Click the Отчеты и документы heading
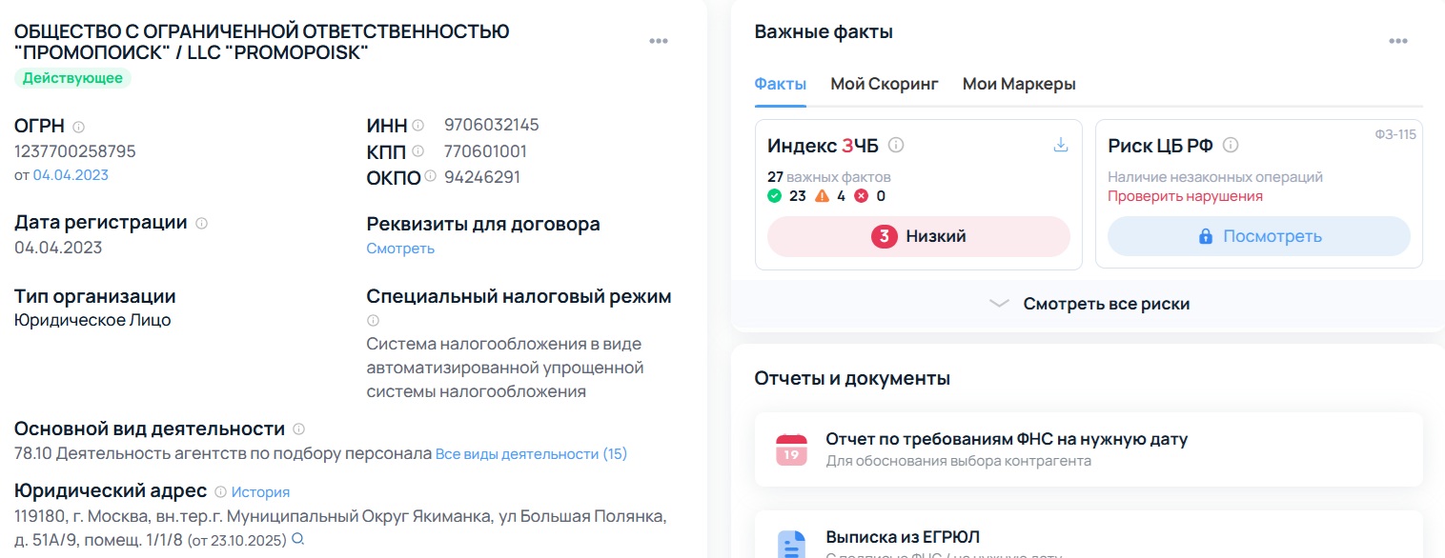The height and width of the screenshot is (558, 1445). click(852, 378)
